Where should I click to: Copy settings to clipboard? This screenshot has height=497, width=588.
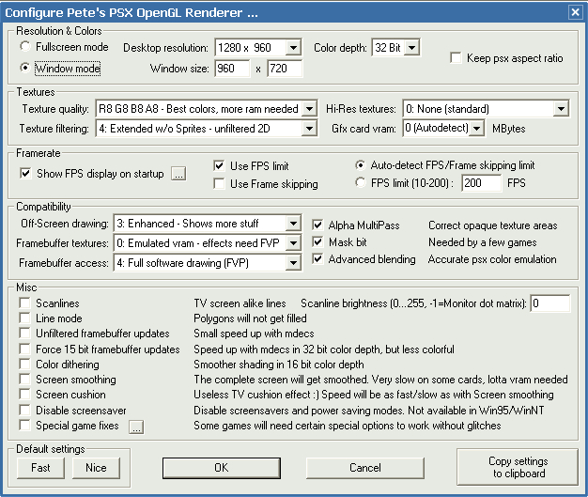coord(518,467)
